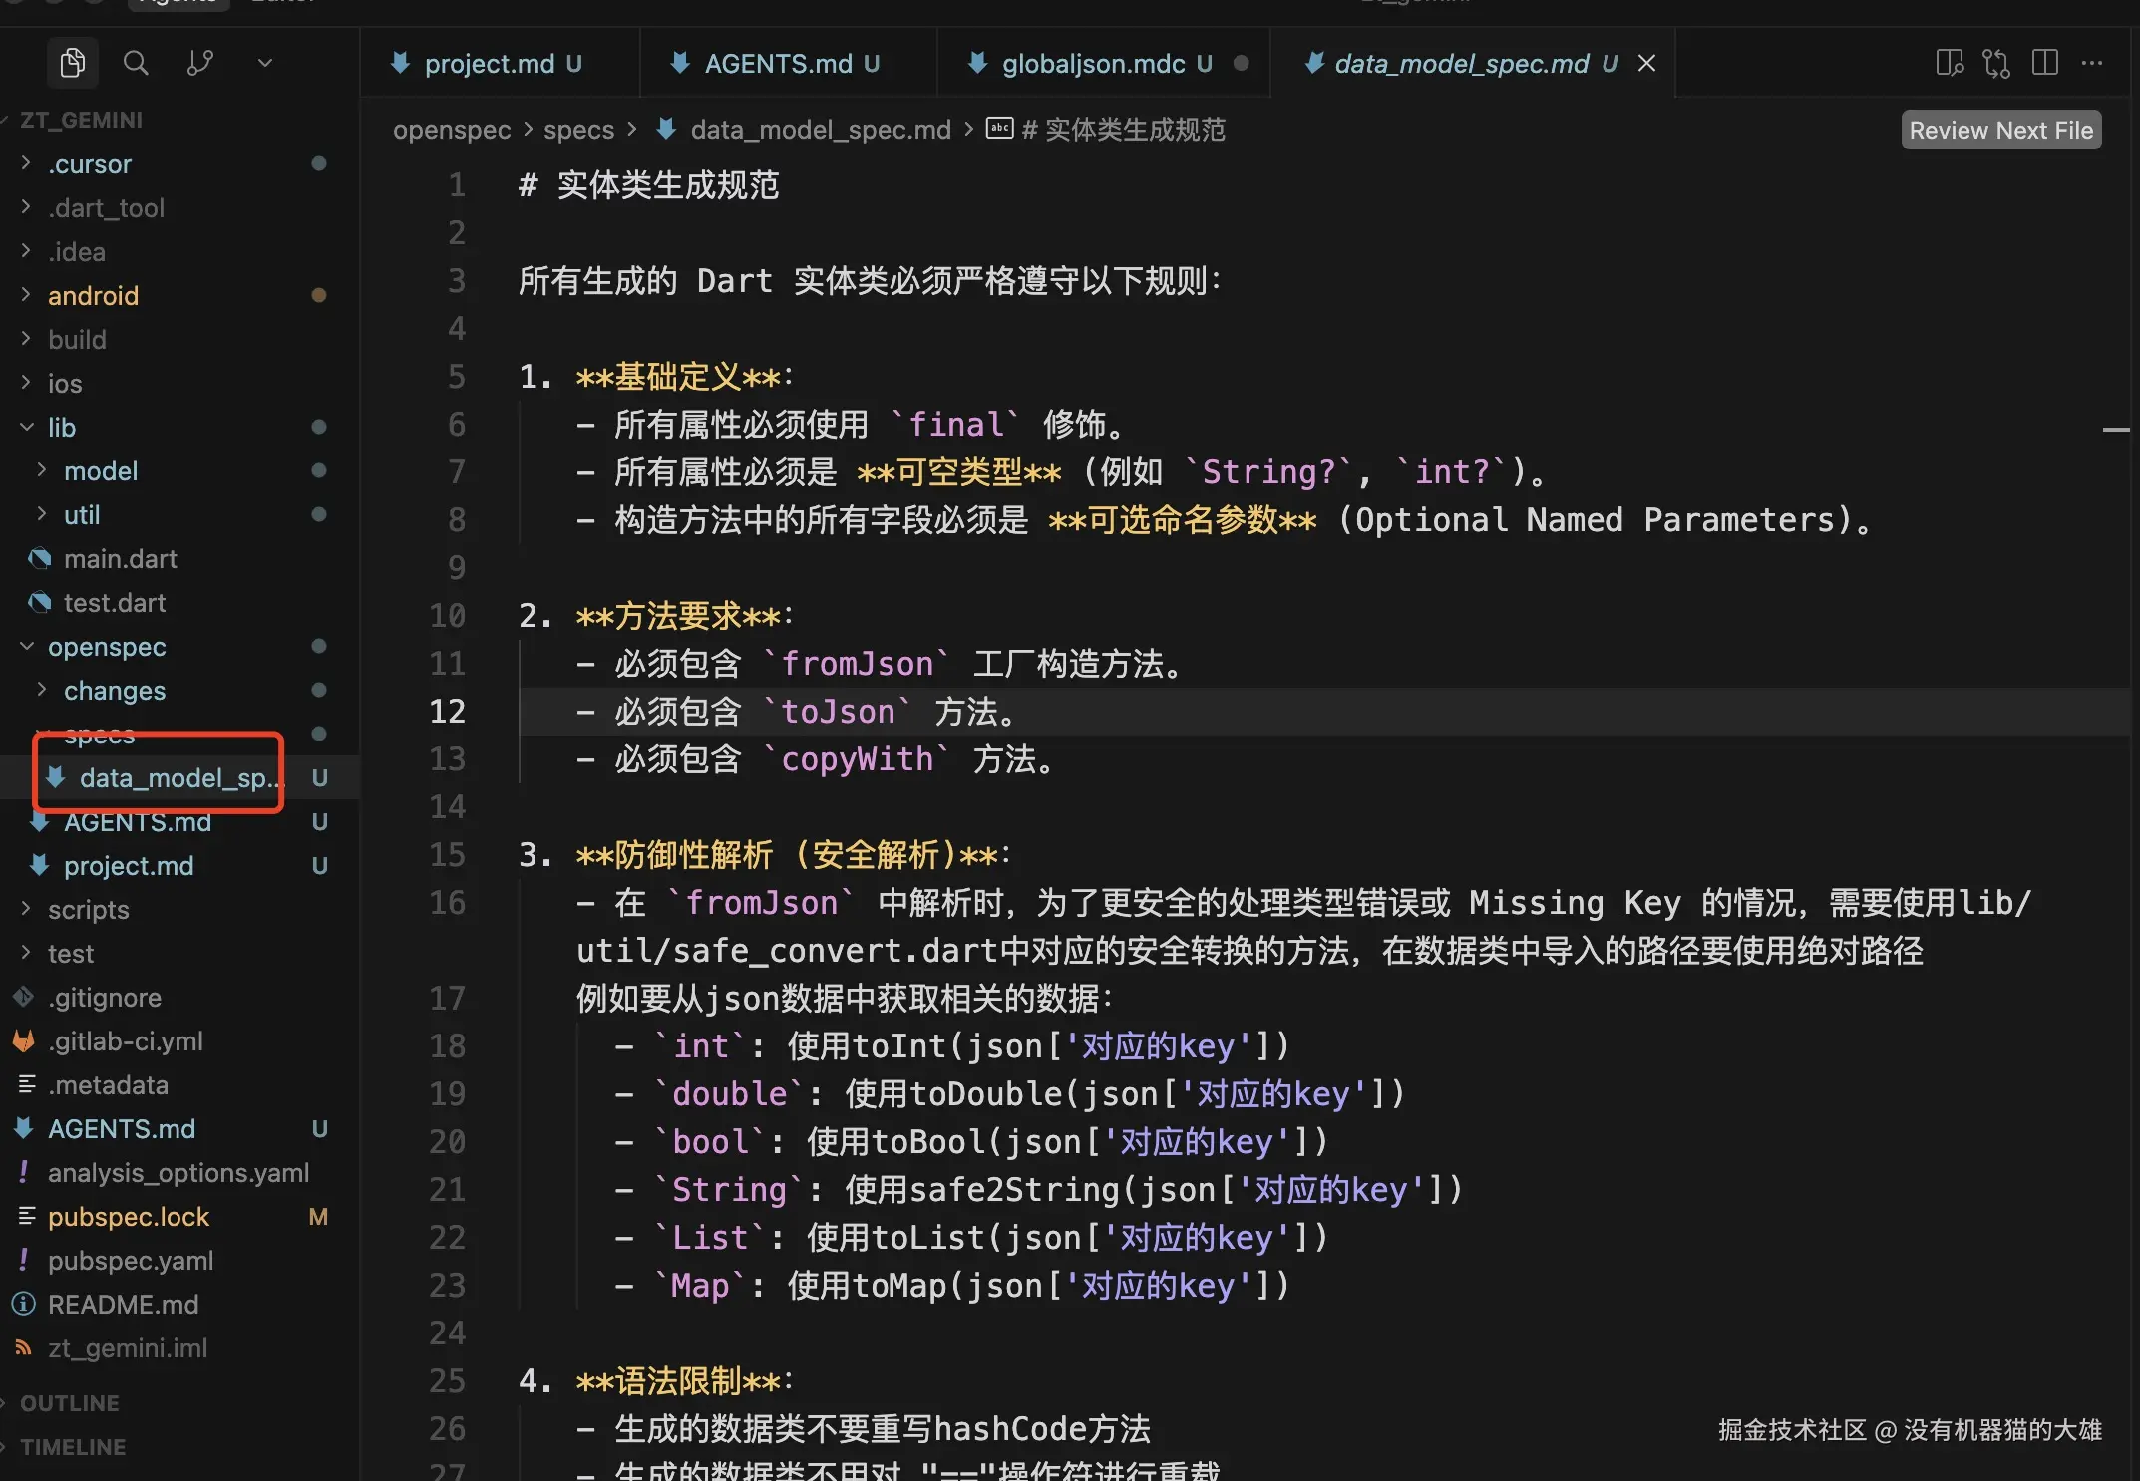Viewport: 2140px width, 1481px height.
Task: Open the Search view magnifier icon
Action: pyautogui.click(x=136, y=63)
